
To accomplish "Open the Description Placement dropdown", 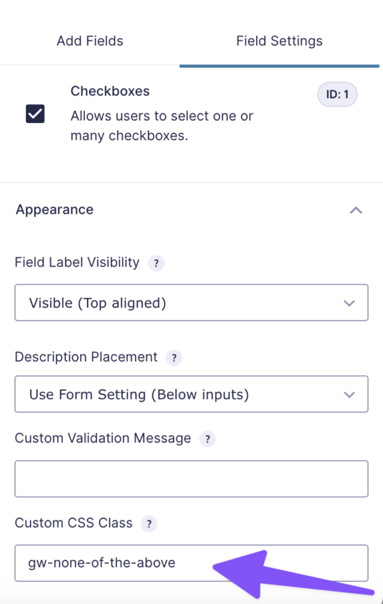I will 191,394.
